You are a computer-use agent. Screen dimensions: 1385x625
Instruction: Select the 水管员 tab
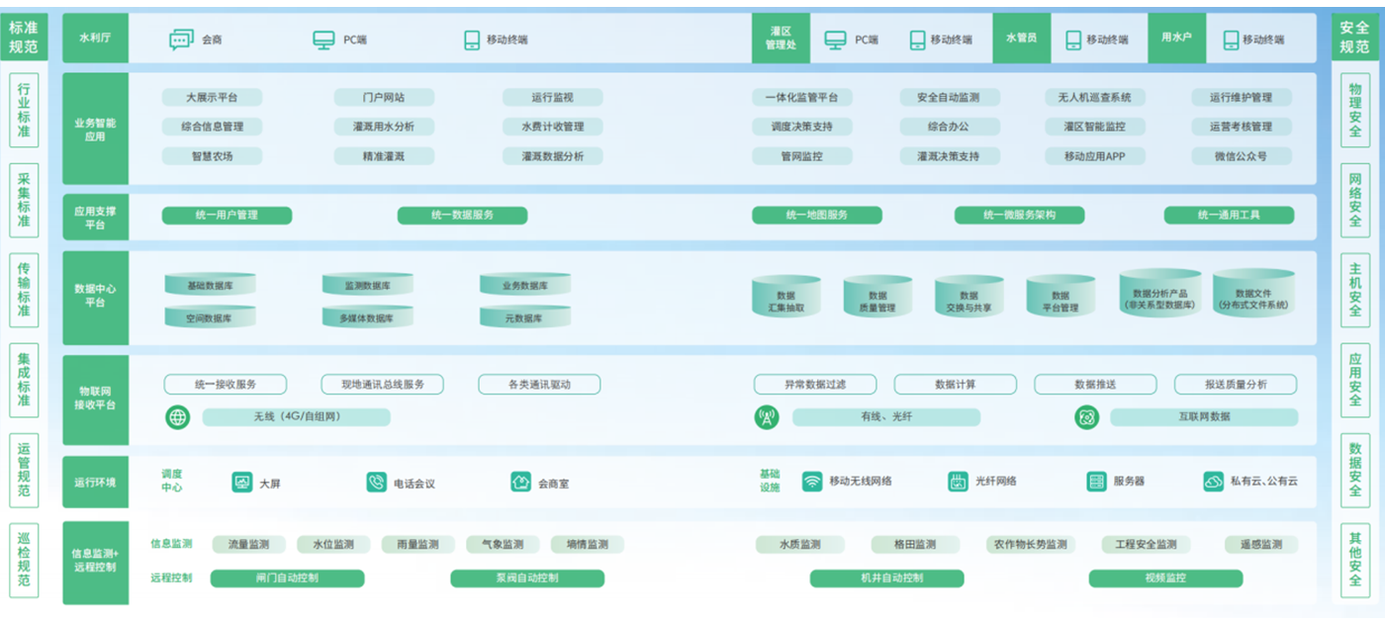pyautogui.click(x=1021, y=39)
